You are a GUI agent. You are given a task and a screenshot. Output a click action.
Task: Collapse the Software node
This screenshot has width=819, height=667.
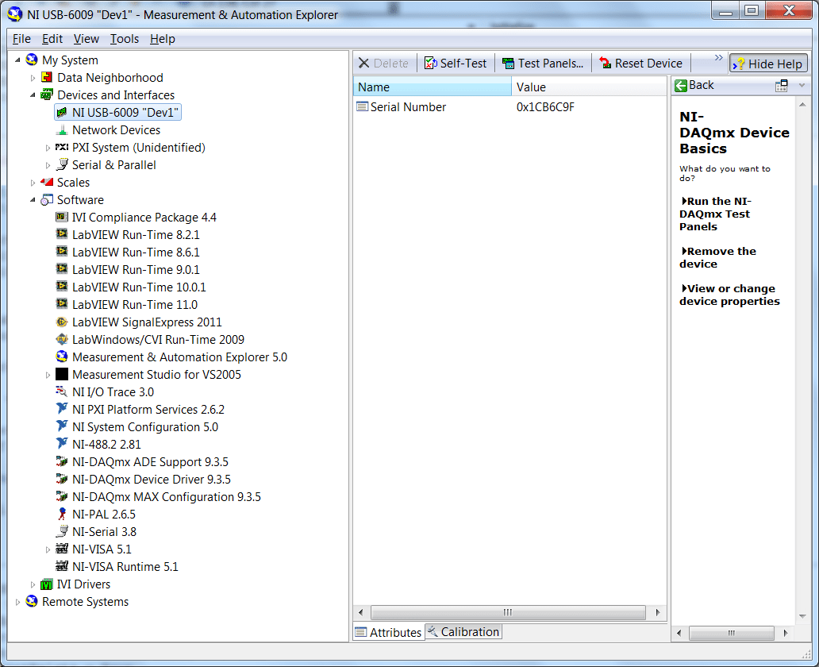pos(33,199)
